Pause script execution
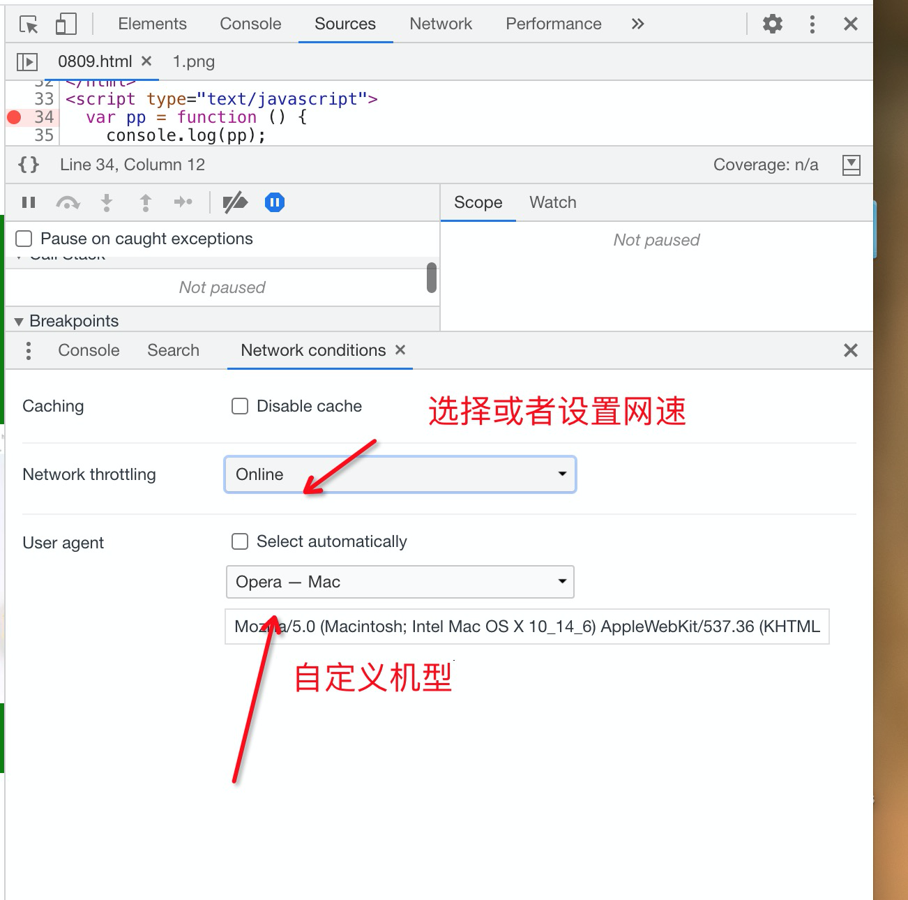The height and width of the screenshot is (900, 908). 29,202
